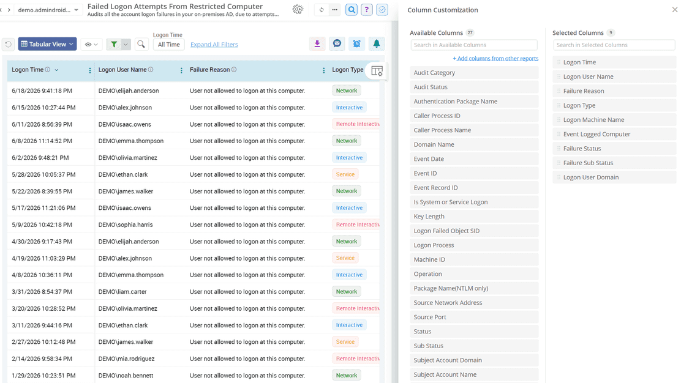The image size is (681, 383).
Task: Select Domain Name available column
Action: click(474, 144)
